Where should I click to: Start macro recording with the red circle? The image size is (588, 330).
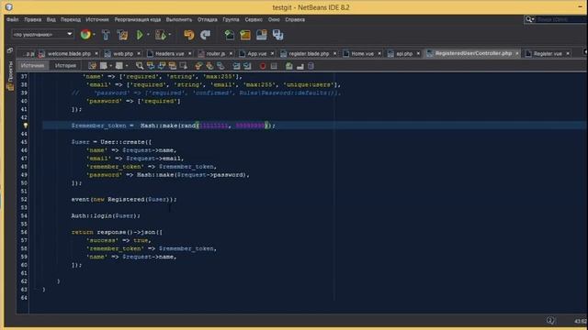click(263, 66)
